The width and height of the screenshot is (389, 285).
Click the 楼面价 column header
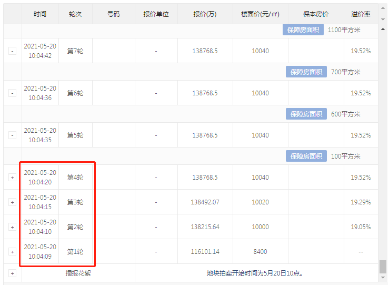(260, 14)
